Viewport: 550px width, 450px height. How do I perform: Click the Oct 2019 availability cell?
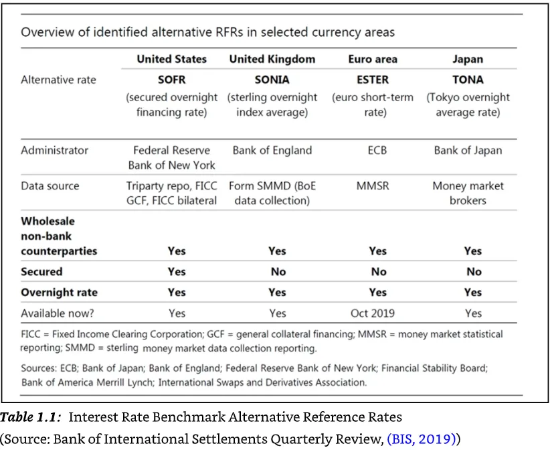coord(373,313)
